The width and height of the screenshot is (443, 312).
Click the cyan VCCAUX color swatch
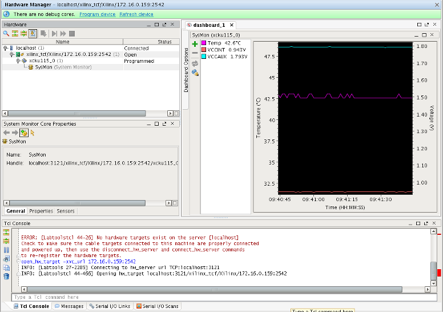(x=204, y=57)
